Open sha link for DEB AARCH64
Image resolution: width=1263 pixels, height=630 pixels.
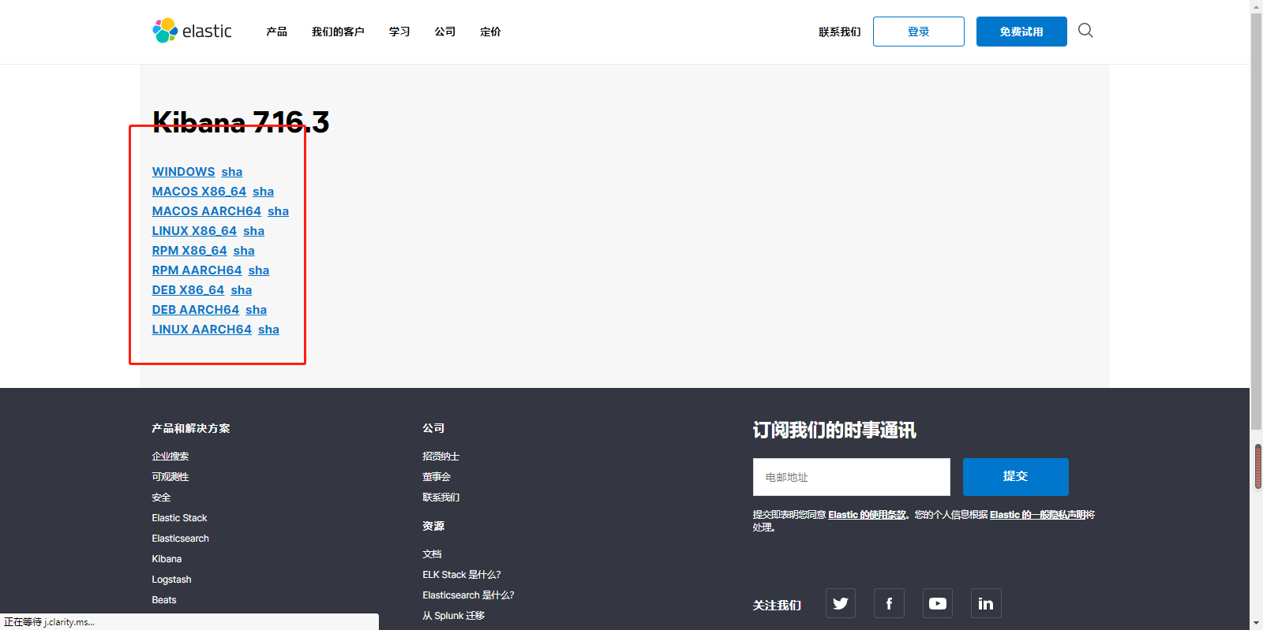(x=257, y=310)
